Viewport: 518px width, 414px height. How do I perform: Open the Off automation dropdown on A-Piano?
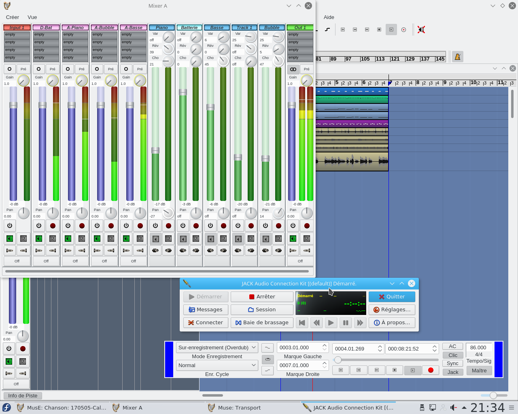pyautogui.click(x=75, y=261)
